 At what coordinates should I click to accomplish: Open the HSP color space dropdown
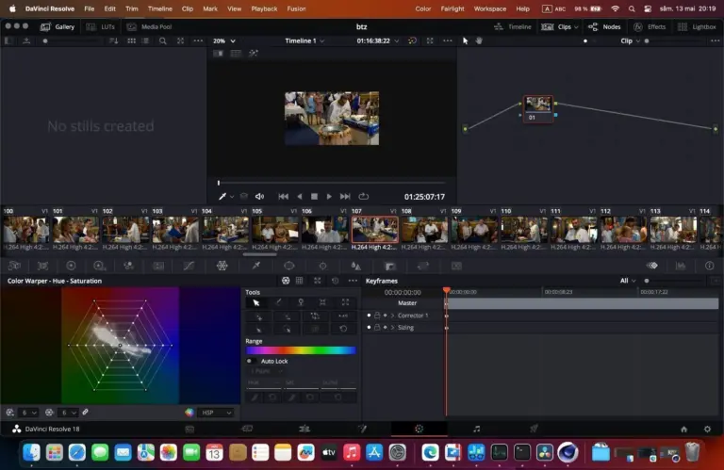[x=216, y=413]
